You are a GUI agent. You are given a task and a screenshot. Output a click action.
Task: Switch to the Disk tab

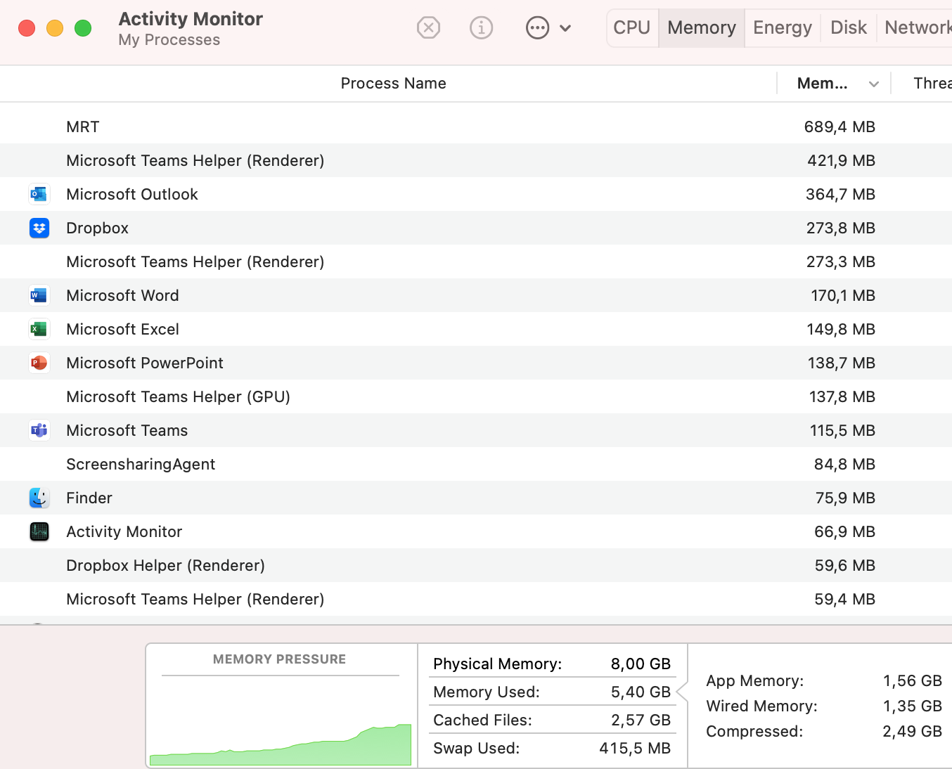849,28
